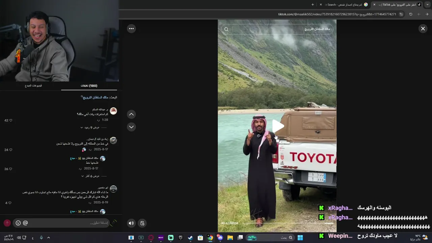Viewport: 432px width, 243px height.
Task: Open the browser tab search dropdown
Action: pos(427,4)
